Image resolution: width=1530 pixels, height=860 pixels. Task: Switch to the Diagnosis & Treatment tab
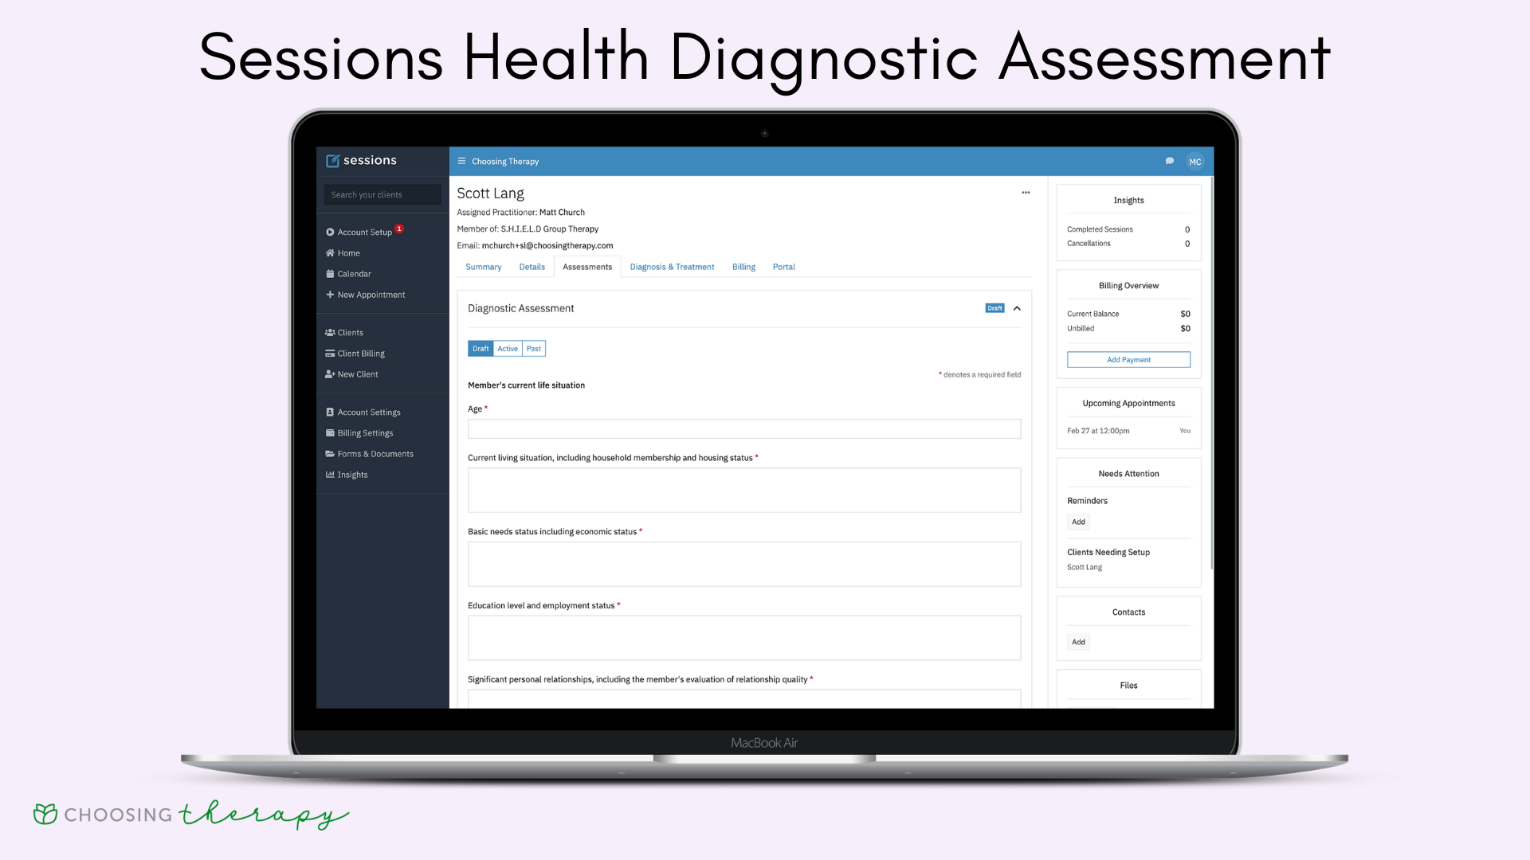coord(672,267)
